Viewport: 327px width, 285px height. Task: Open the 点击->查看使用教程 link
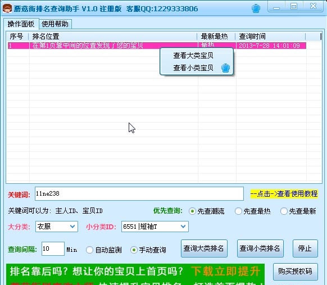coord(284,194)
